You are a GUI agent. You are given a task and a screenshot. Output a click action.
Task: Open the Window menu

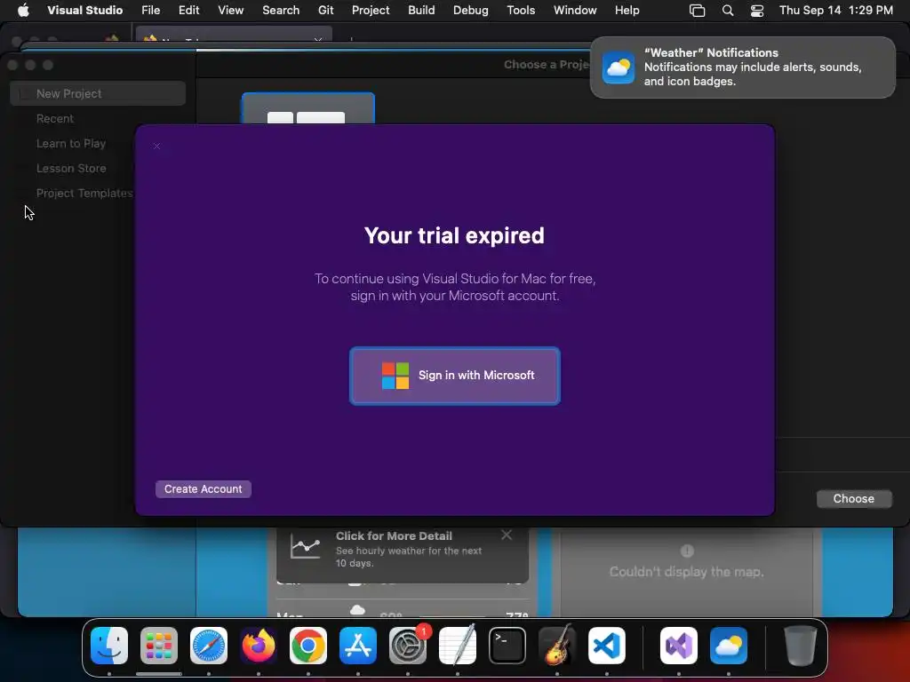[x=575, y=10]
